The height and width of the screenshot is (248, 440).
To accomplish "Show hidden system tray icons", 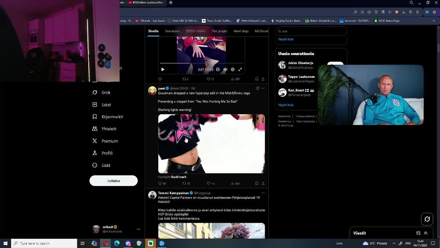I will [x=394, y=243].
